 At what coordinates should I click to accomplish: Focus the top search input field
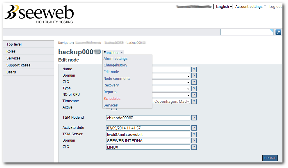pos(247,32)
